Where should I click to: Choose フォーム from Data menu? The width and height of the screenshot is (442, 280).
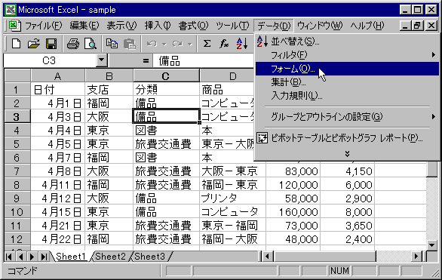(x=347, y=69)
